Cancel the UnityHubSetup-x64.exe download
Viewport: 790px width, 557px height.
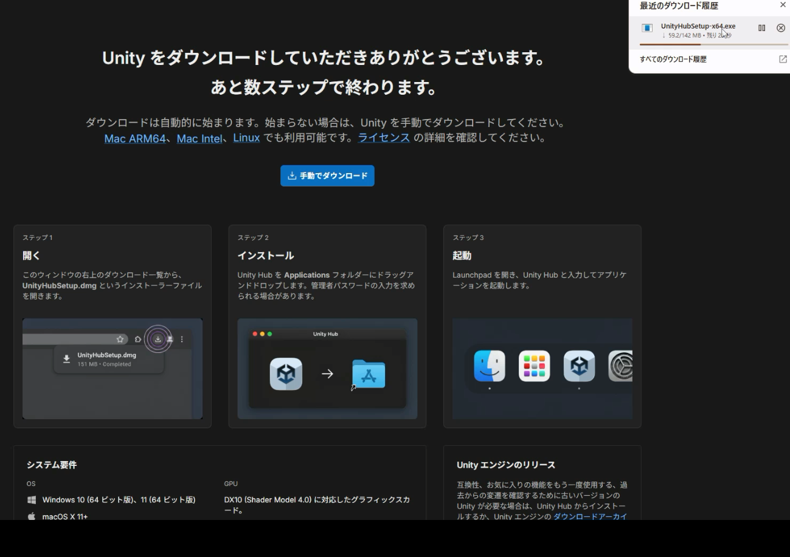coord(781,28)
